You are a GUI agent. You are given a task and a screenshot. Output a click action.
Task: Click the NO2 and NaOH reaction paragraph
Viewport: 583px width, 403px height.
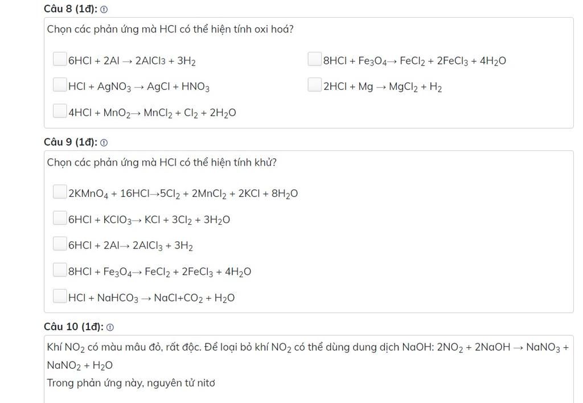[308, 356]
